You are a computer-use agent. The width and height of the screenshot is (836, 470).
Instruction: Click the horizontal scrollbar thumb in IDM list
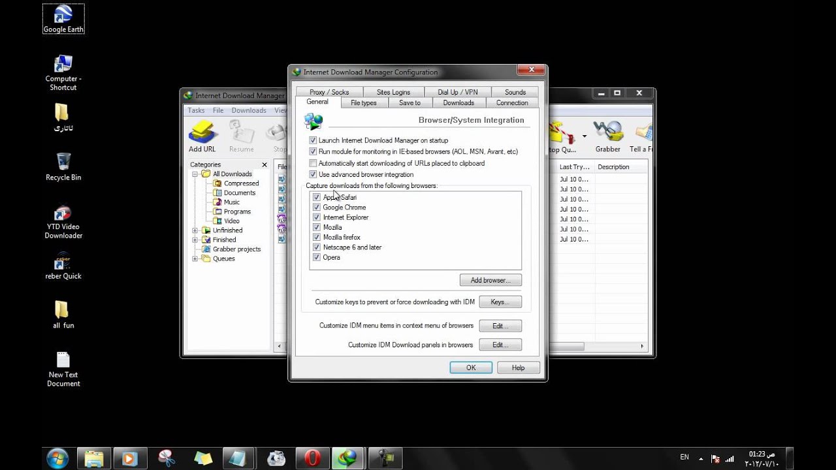[566, 346]
